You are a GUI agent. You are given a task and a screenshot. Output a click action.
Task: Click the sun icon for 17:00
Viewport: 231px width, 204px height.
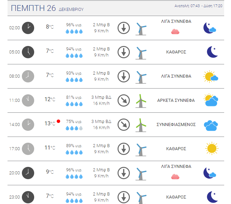point(212,148)
